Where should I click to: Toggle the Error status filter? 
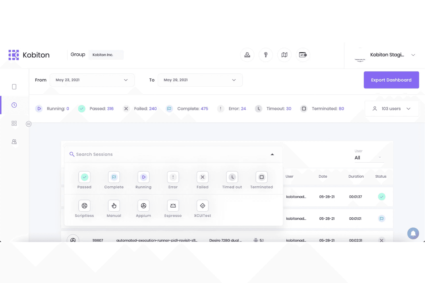[x=173, y=177]
